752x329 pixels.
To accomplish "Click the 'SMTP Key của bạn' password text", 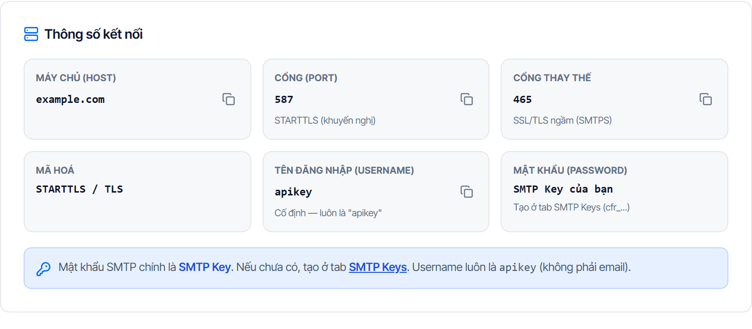I will coord(563,189).
